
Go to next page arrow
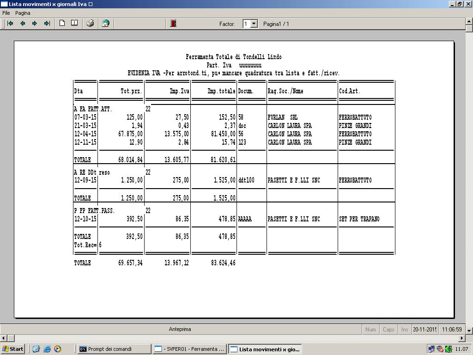tap(34, 23)
